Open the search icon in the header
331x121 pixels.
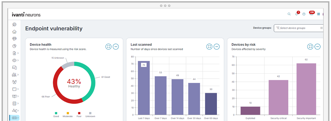[x=289, y=14]
